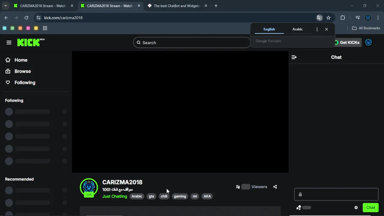Image resolution: width=384 pixels, height=216 pixels.
Task: Open Google Translate options menu
Action: (x=317, y=29)
